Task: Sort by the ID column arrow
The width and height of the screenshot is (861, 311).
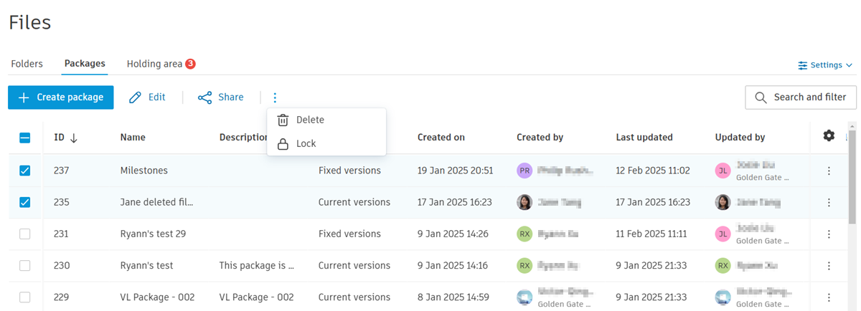Action: [74, 138]
